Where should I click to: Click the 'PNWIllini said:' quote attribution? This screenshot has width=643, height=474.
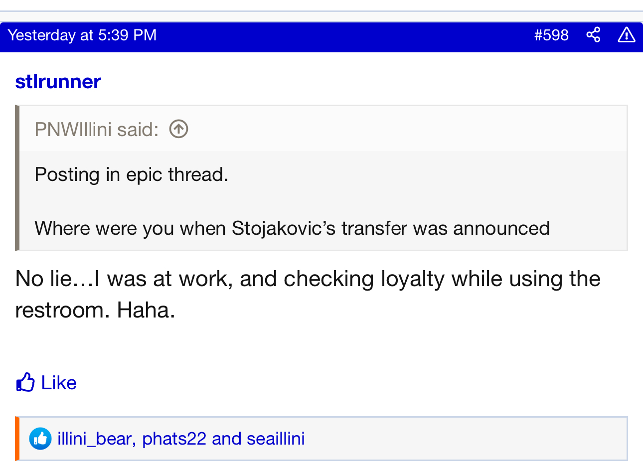96,130
